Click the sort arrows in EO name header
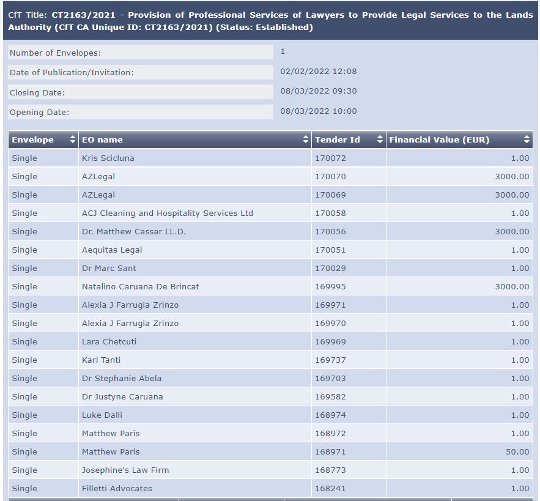 pos(306,139)
